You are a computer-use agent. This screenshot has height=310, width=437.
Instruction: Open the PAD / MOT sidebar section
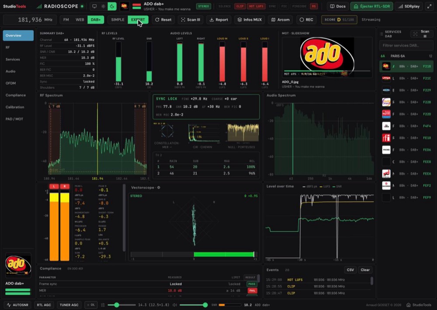(18, 119)
